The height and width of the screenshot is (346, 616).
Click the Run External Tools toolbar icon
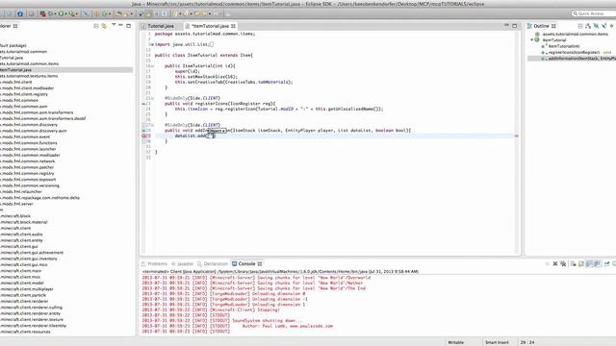[72, 13]
